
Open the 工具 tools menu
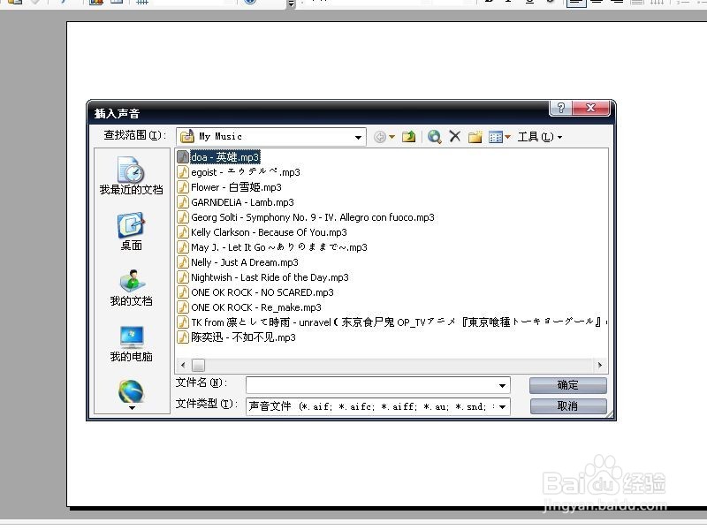point(539,137)
